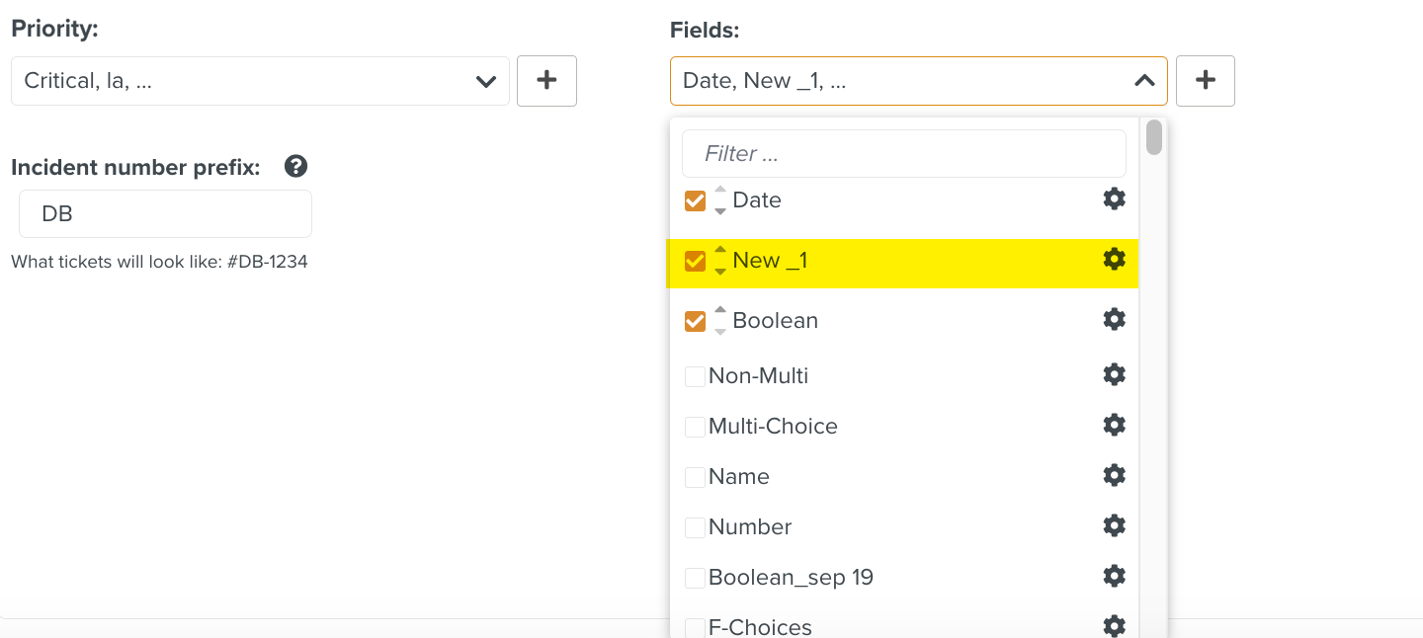
Task: Click gear icon for Boolean_sep 19
Action: point(1114,576)
